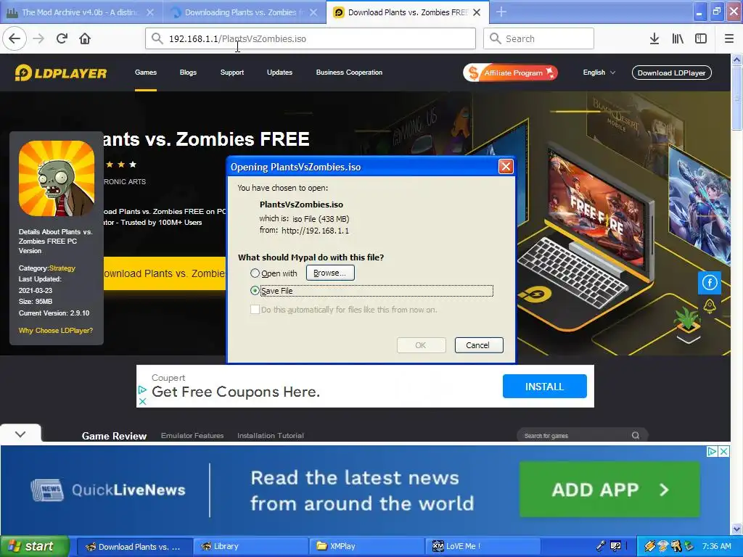Open the Games menu item
This screenshot has height=557, width=743.
click(145, 73)
